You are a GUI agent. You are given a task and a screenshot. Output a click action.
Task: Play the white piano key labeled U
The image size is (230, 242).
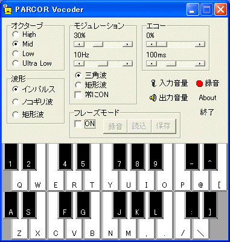pyautogui.click(x=128, y=181)
